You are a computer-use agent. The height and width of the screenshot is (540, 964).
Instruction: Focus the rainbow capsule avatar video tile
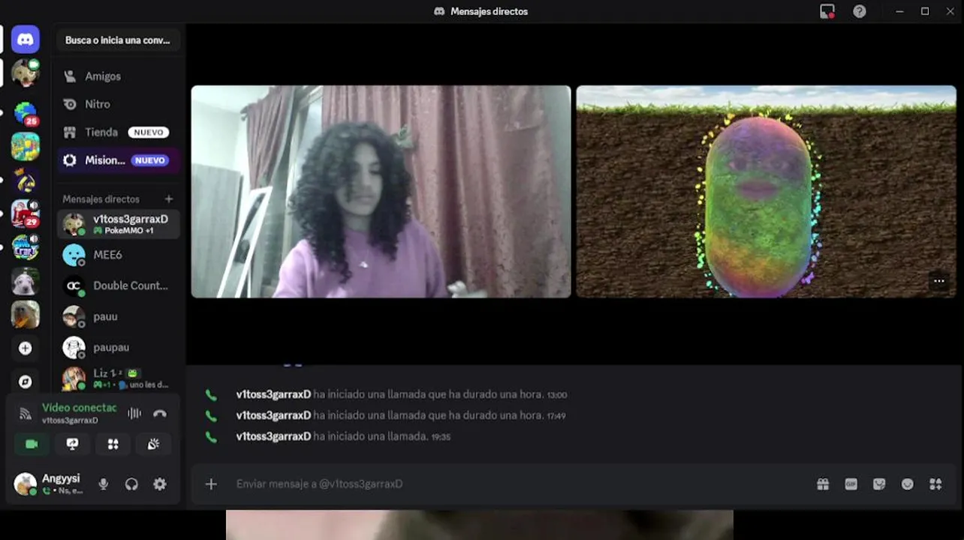(767, 192)
